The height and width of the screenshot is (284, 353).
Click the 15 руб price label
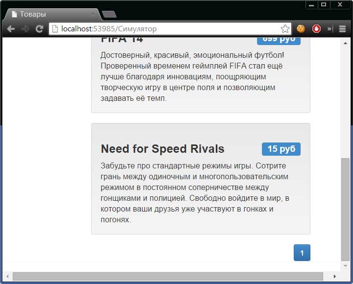point(281,149)
